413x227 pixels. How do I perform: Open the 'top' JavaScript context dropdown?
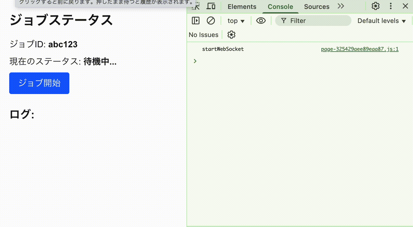(x=236, y=21)
